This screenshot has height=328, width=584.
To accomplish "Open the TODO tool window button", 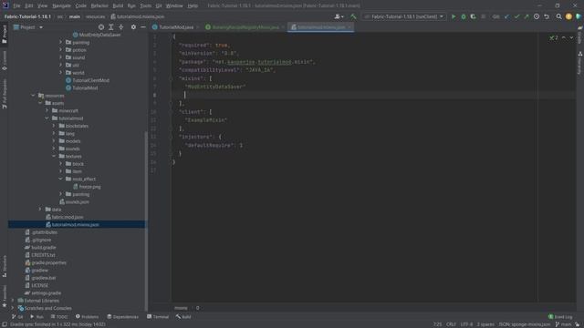I will 59,317.
